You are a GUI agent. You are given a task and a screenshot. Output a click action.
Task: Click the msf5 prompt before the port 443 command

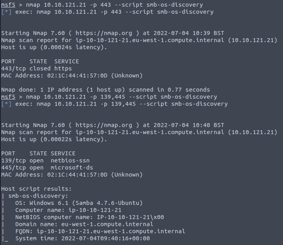(7, 5)
